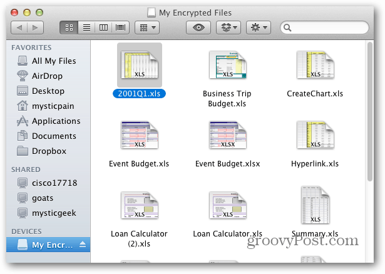Select Business Trip Budget.xls file icon
The height and width of the screenshot is (274, 385).
tap(228, 65)
